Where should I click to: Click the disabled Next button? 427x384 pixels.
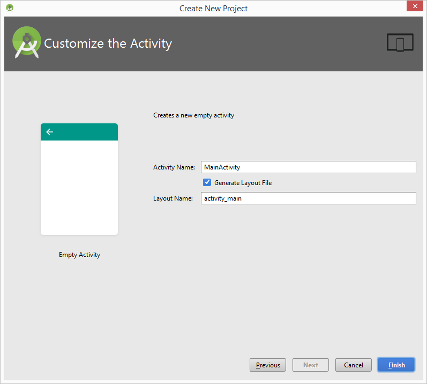[x=311, y=365]
